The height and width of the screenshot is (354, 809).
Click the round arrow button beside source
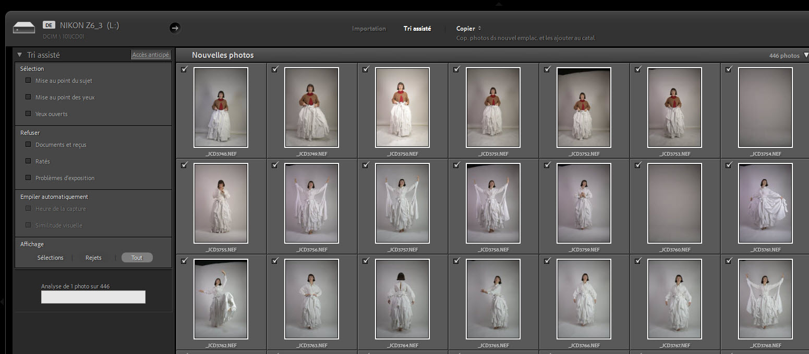coord(175,28)
